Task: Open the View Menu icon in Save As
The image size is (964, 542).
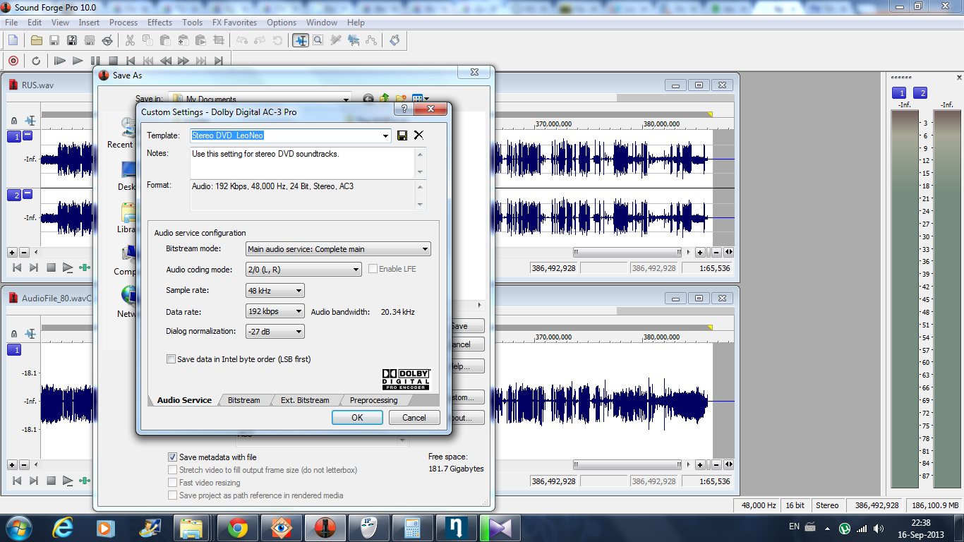Action: tap(421, 100)
